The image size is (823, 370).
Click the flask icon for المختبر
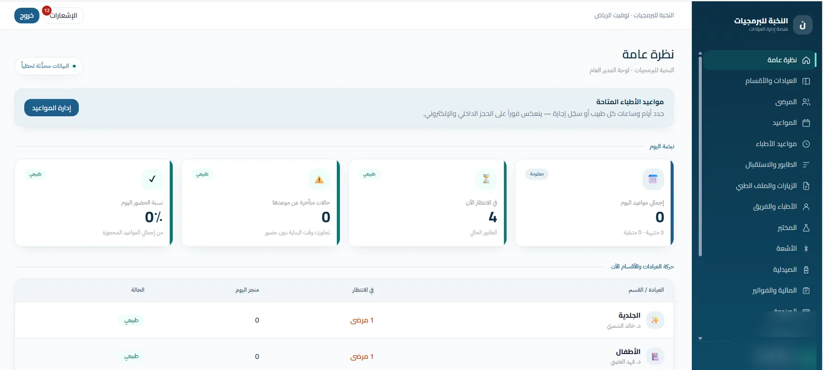point(806,228)
